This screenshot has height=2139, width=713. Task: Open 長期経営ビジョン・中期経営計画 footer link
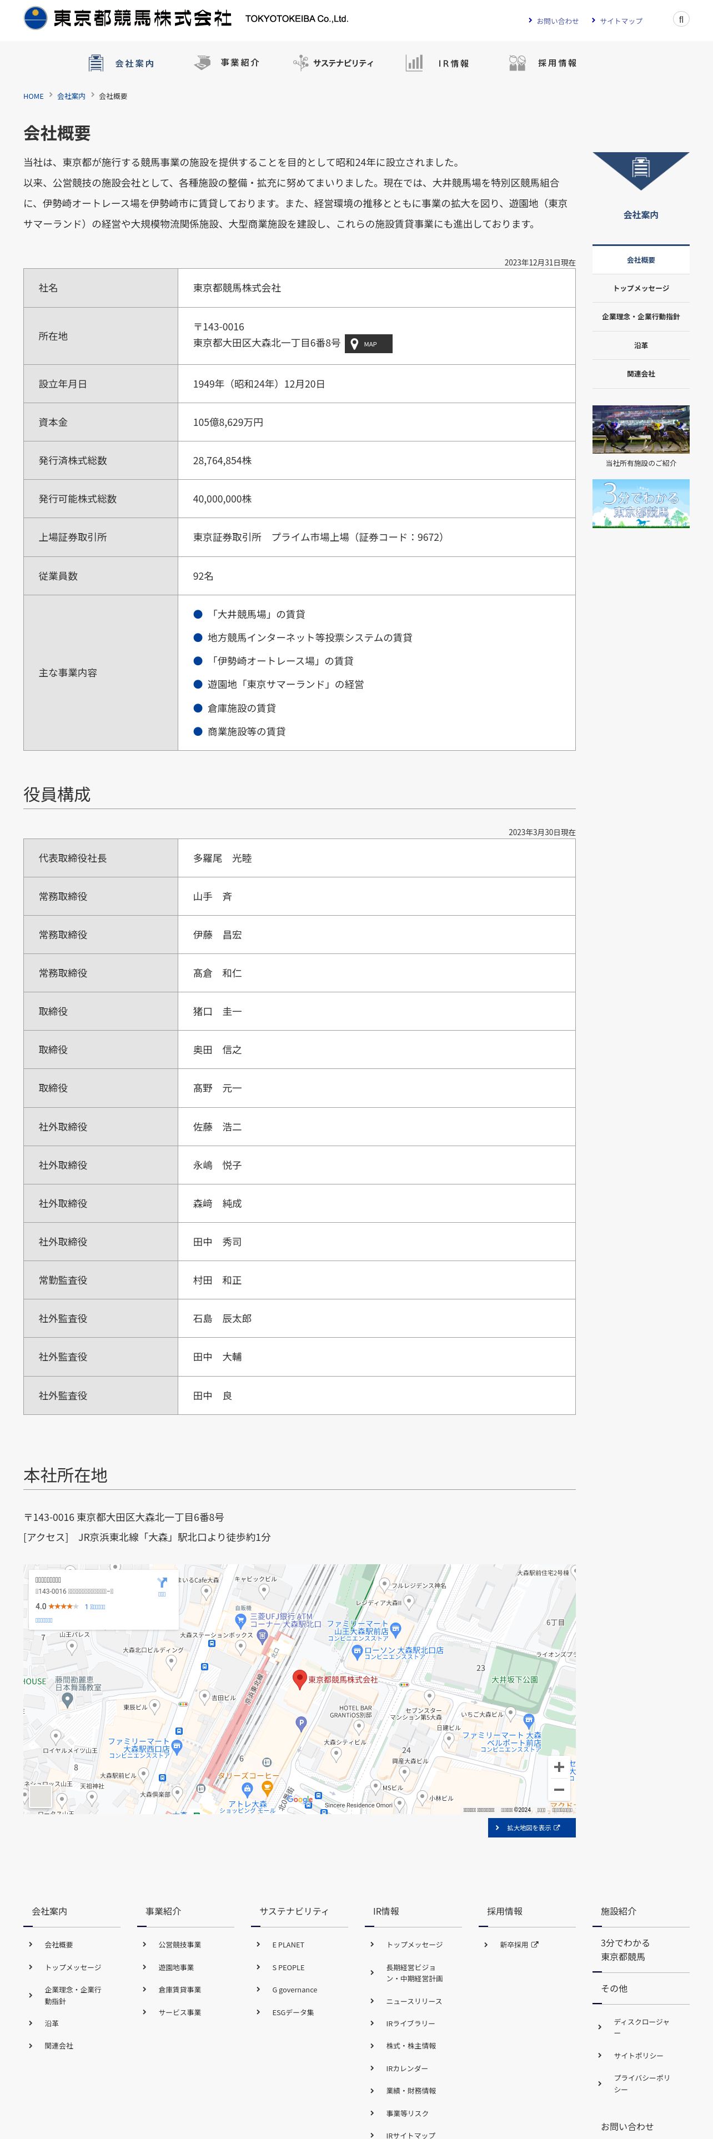(414, 1973)
